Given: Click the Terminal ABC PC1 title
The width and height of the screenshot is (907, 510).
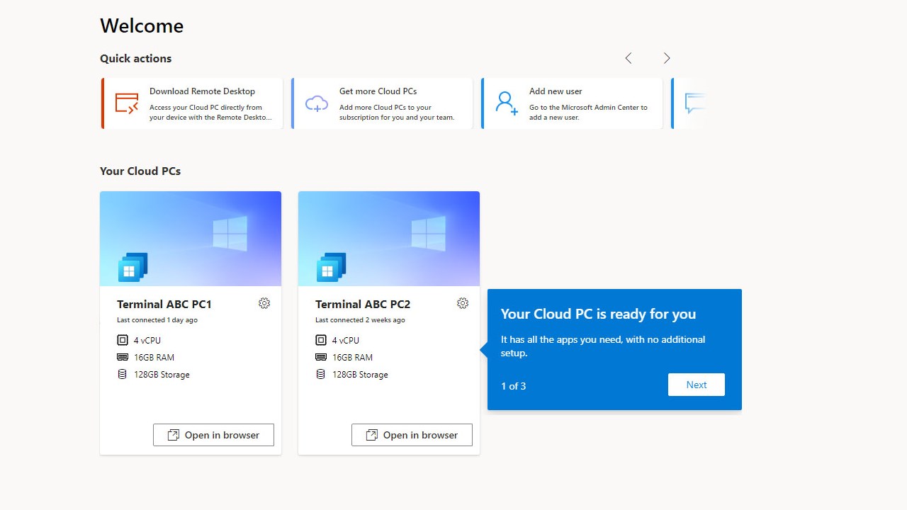Looking at the screenshot, I should click(164, 304).
